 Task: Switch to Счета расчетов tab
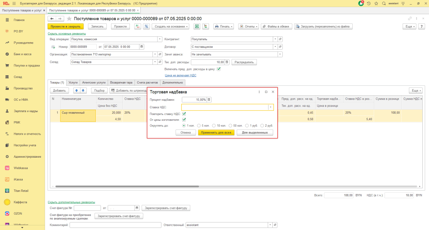(147, 82)
